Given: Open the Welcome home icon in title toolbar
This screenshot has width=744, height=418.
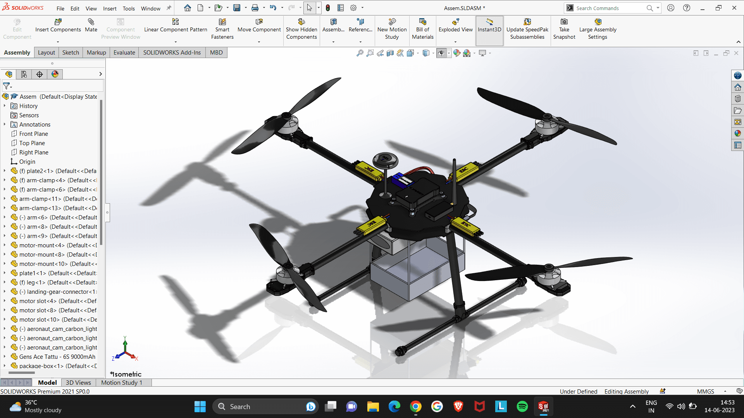Looking at the screenshot, I should tap(188, 8).
